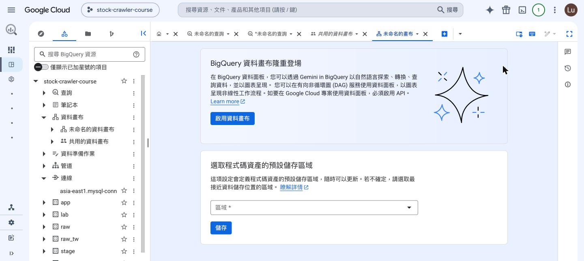Select the raw dataset

(65, 227)
